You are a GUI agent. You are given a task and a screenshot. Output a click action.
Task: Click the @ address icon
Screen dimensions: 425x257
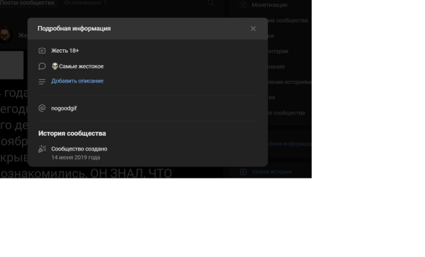coord(42,108)
